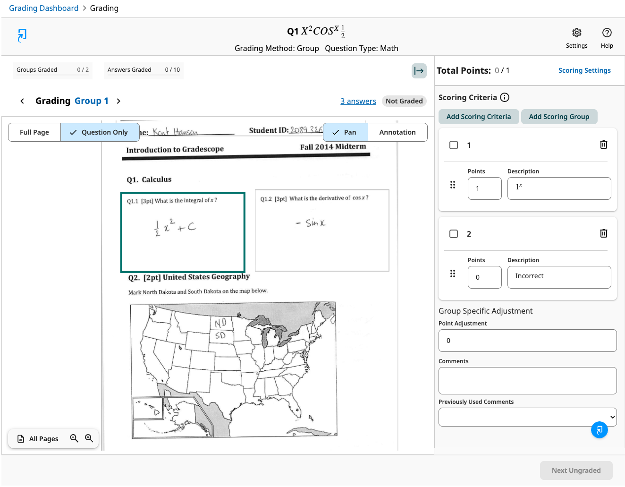Click the Scoring Criteria info icon
The height and width of the screenshot is (487, 625).
pyautogui.click(x=505, y=97)
